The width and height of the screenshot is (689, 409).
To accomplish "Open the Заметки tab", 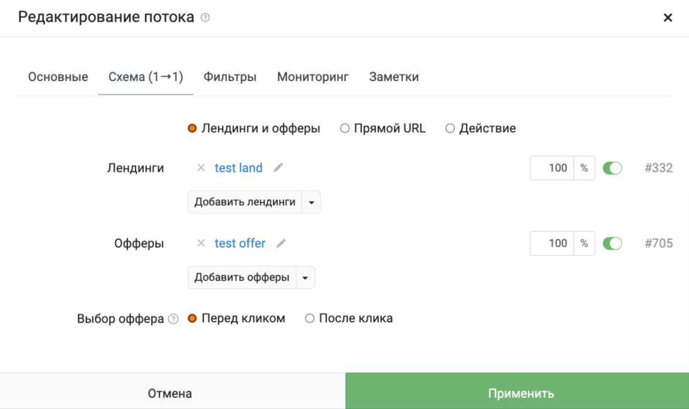I will pos(394,77).
